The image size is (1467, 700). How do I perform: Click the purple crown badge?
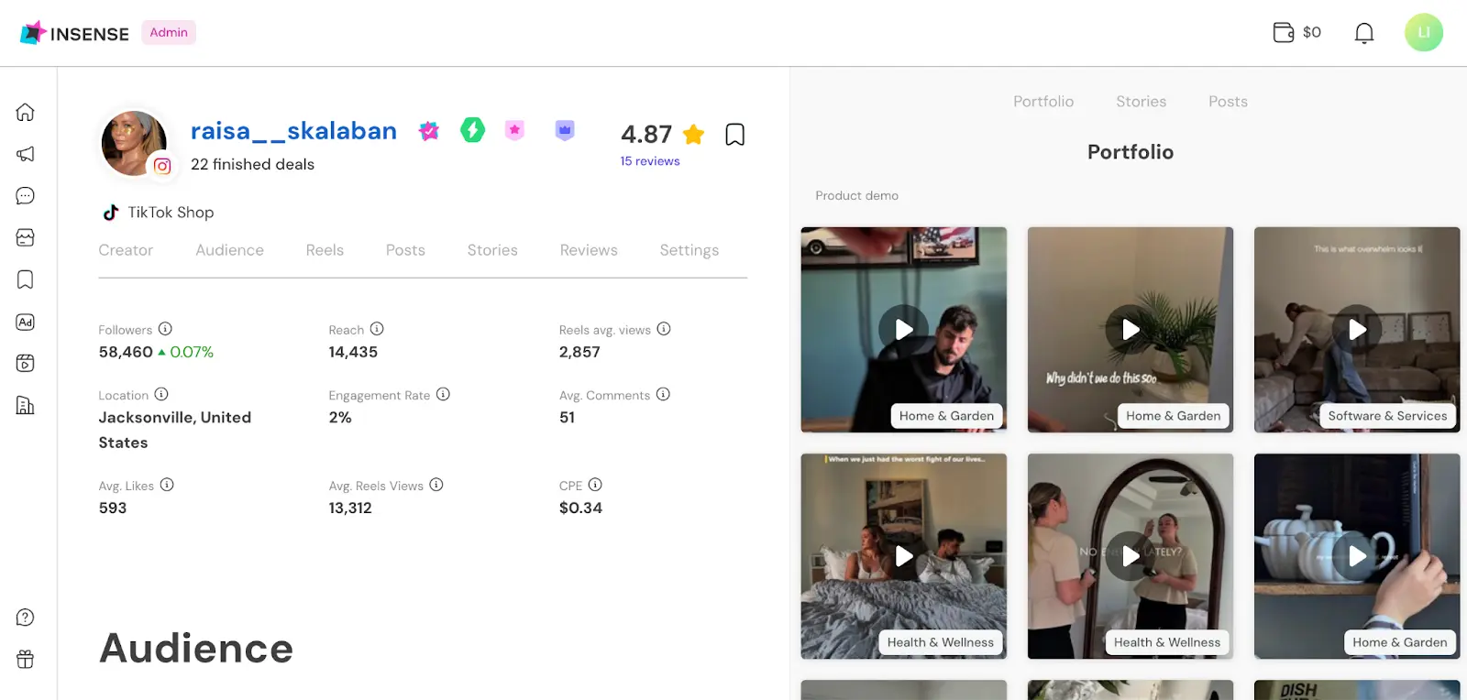565,130
